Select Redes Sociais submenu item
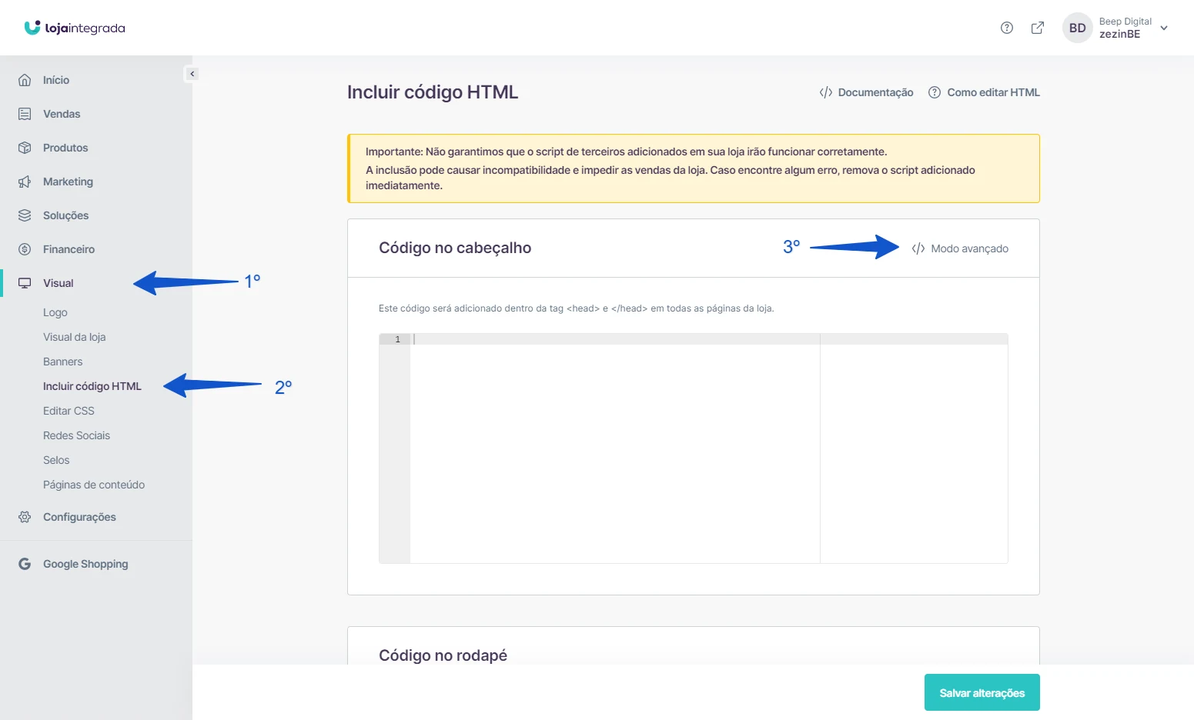 click(77, 435)
